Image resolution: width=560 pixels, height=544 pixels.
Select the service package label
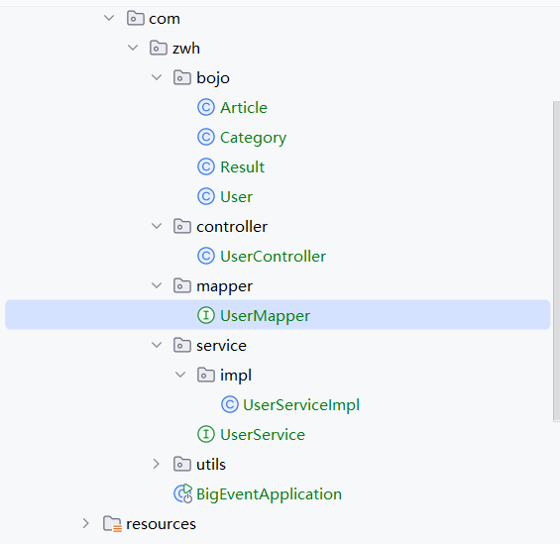point(221,346)
